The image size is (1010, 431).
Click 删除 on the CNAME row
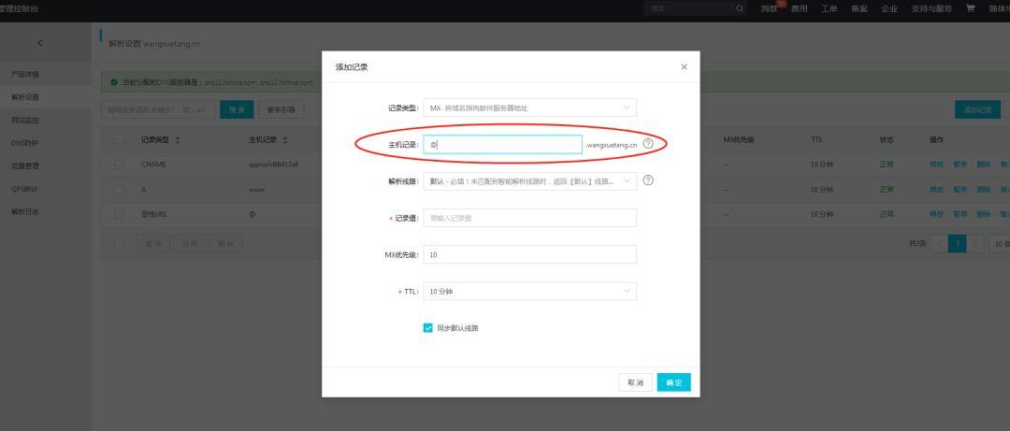(x=984, y=165)
